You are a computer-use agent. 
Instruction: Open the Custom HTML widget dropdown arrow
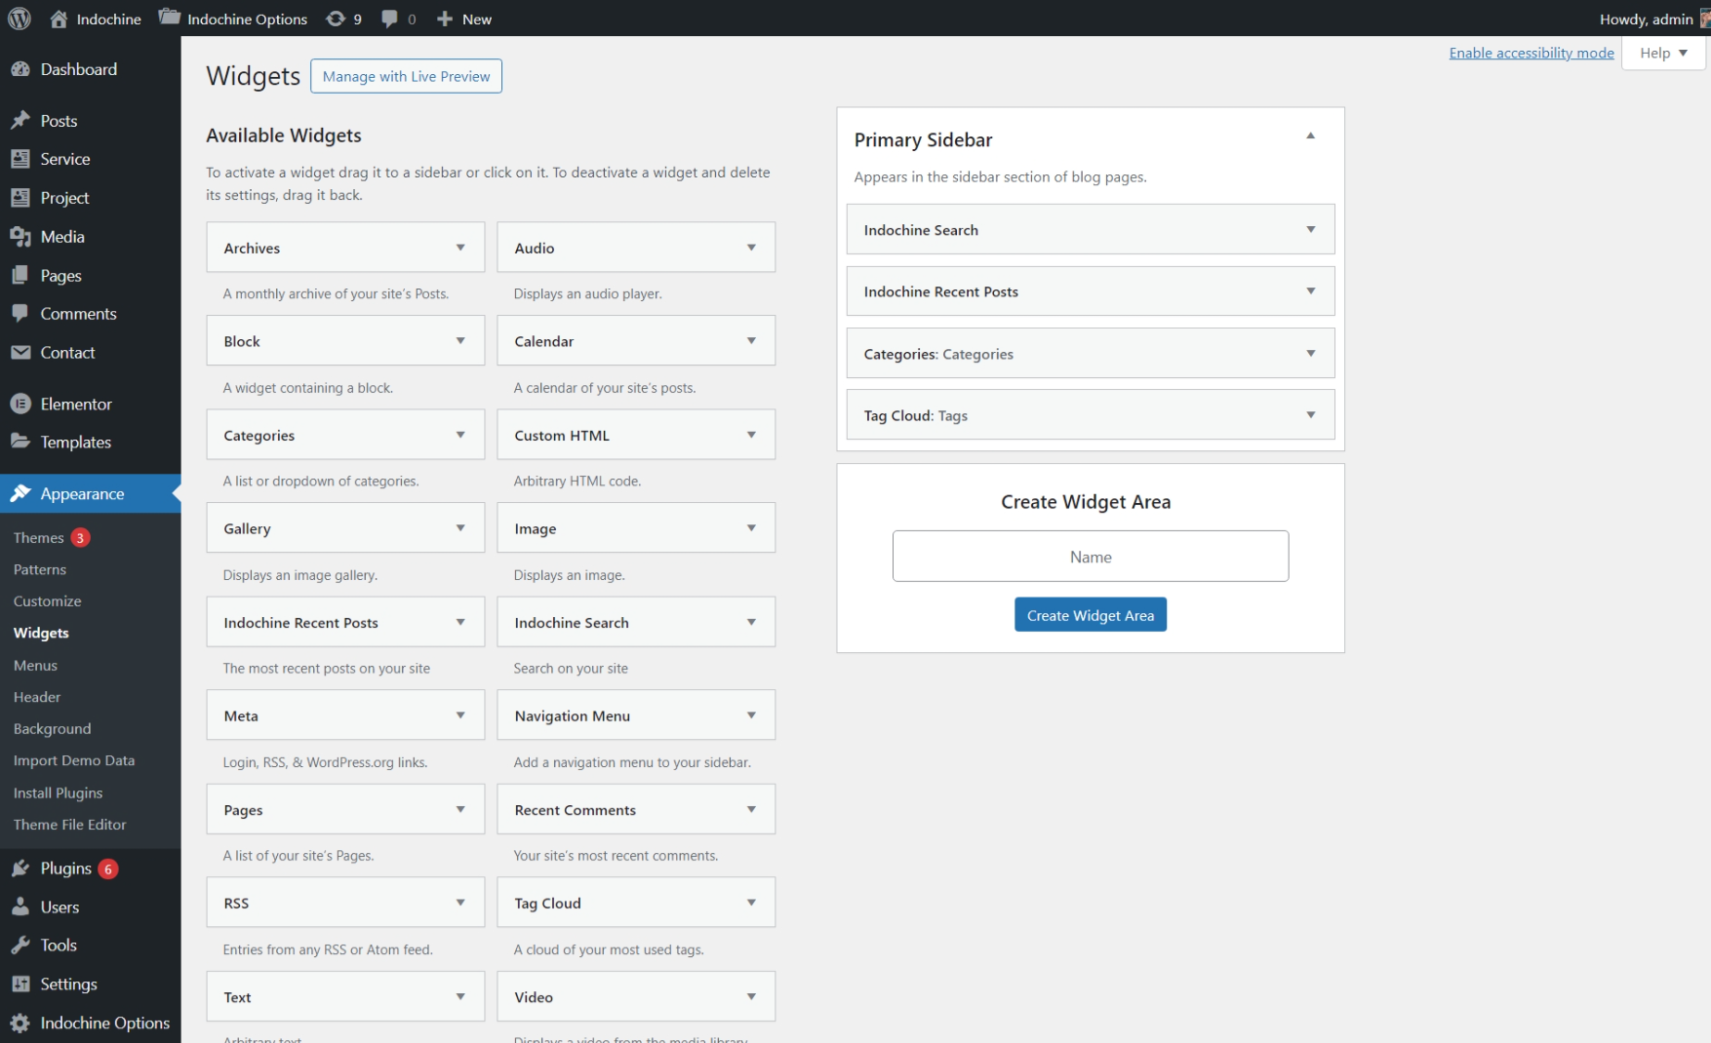coord(751,435)
